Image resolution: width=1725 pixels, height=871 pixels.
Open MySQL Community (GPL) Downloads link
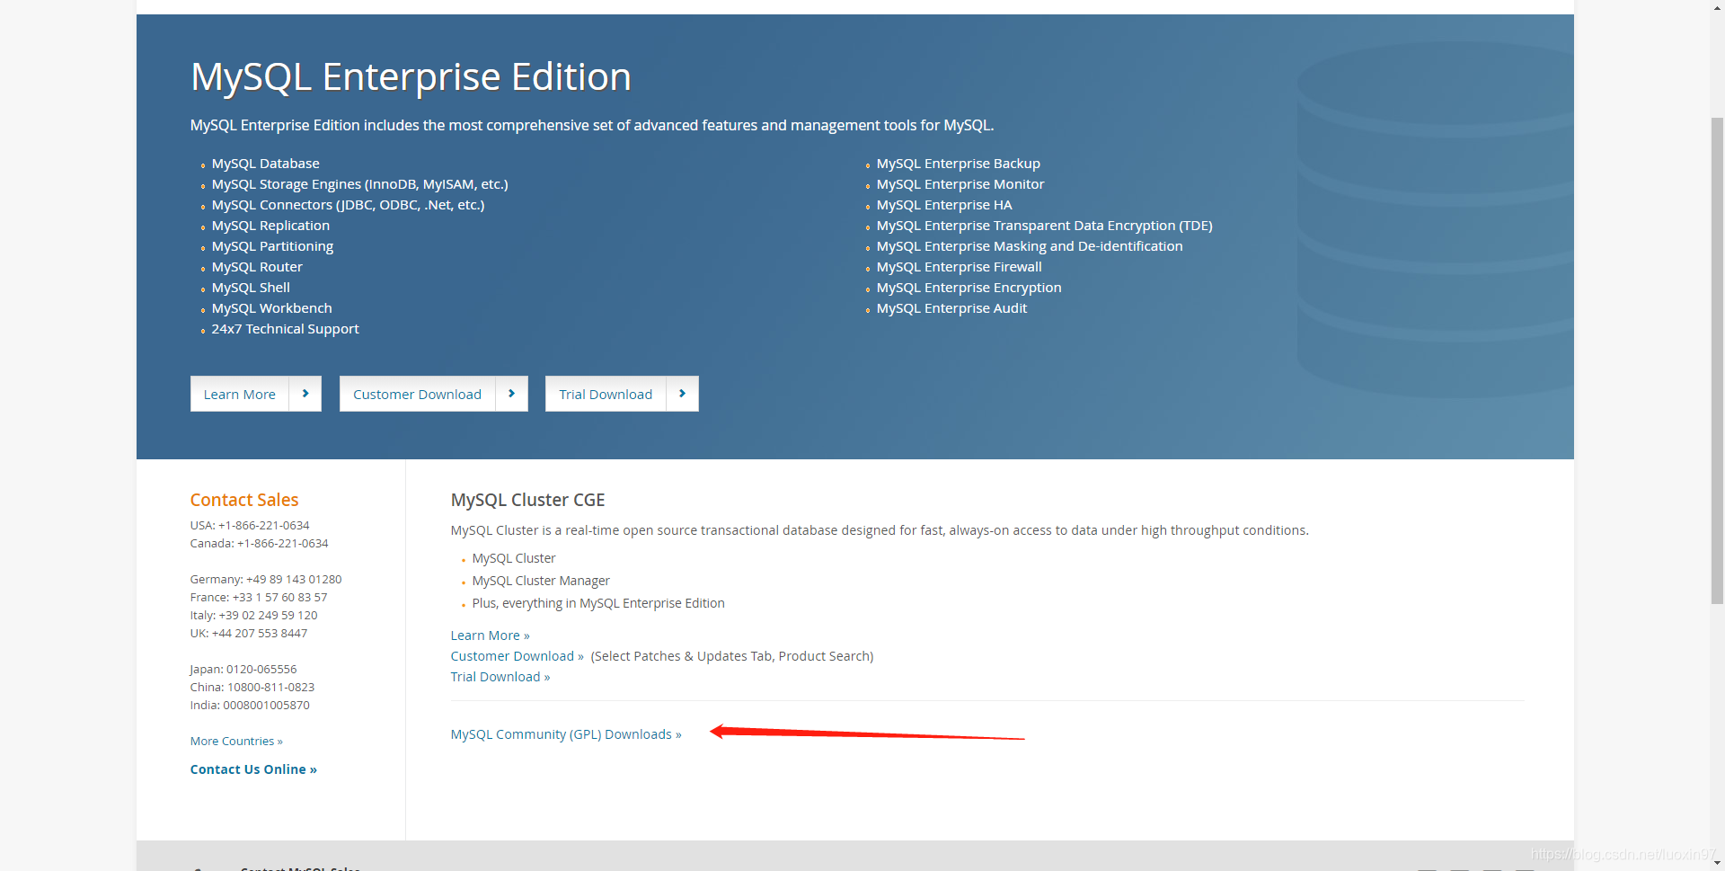pos(566,734)
